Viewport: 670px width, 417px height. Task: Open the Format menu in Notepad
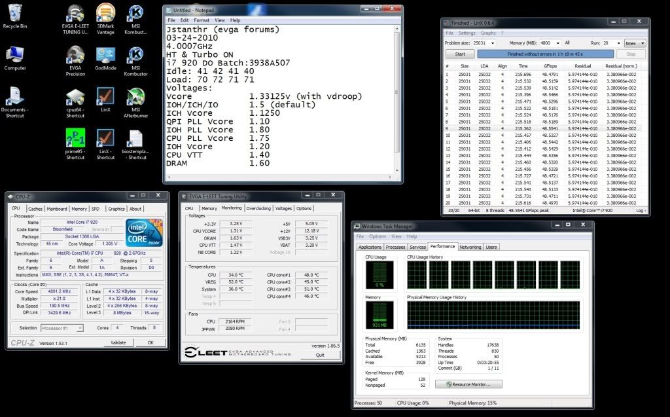point(202,20)
